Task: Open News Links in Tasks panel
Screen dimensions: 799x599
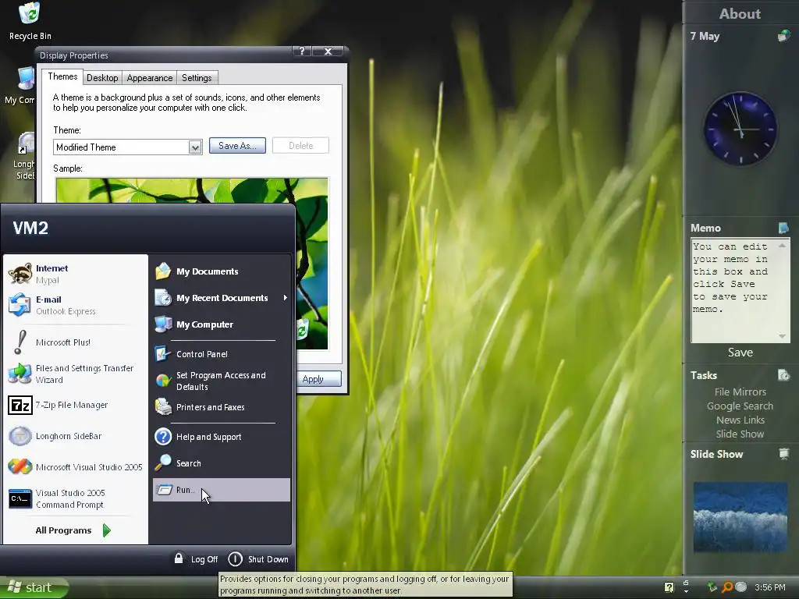Action: [740, 420]
